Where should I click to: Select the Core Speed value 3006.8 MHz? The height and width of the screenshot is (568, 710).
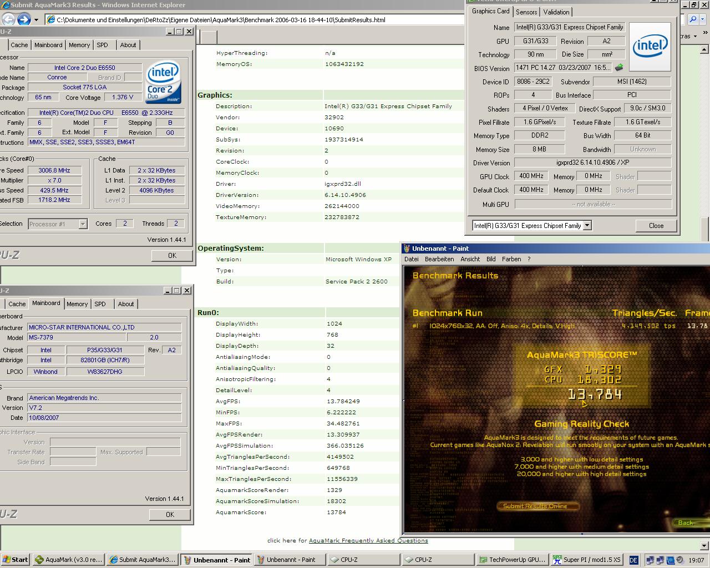pos(54,170)
